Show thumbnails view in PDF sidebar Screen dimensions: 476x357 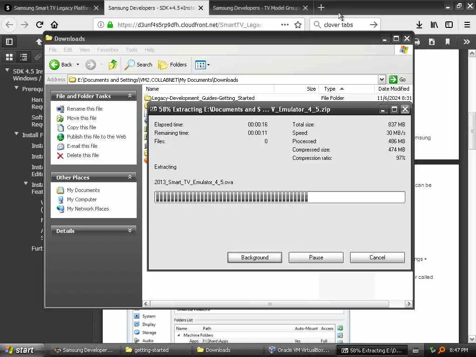coord(9,57)
